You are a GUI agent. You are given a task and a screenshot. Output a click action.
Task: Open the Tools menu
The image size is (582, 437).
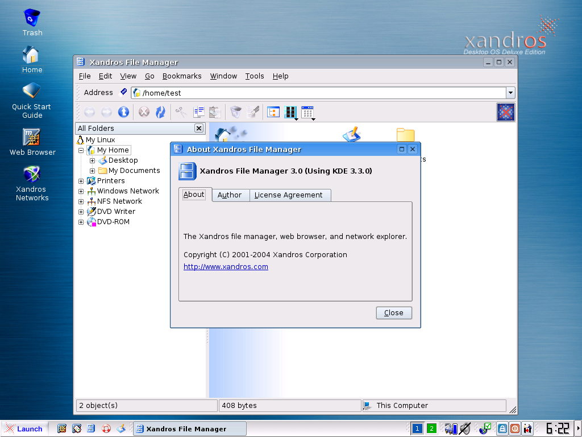tap(255, 76)
